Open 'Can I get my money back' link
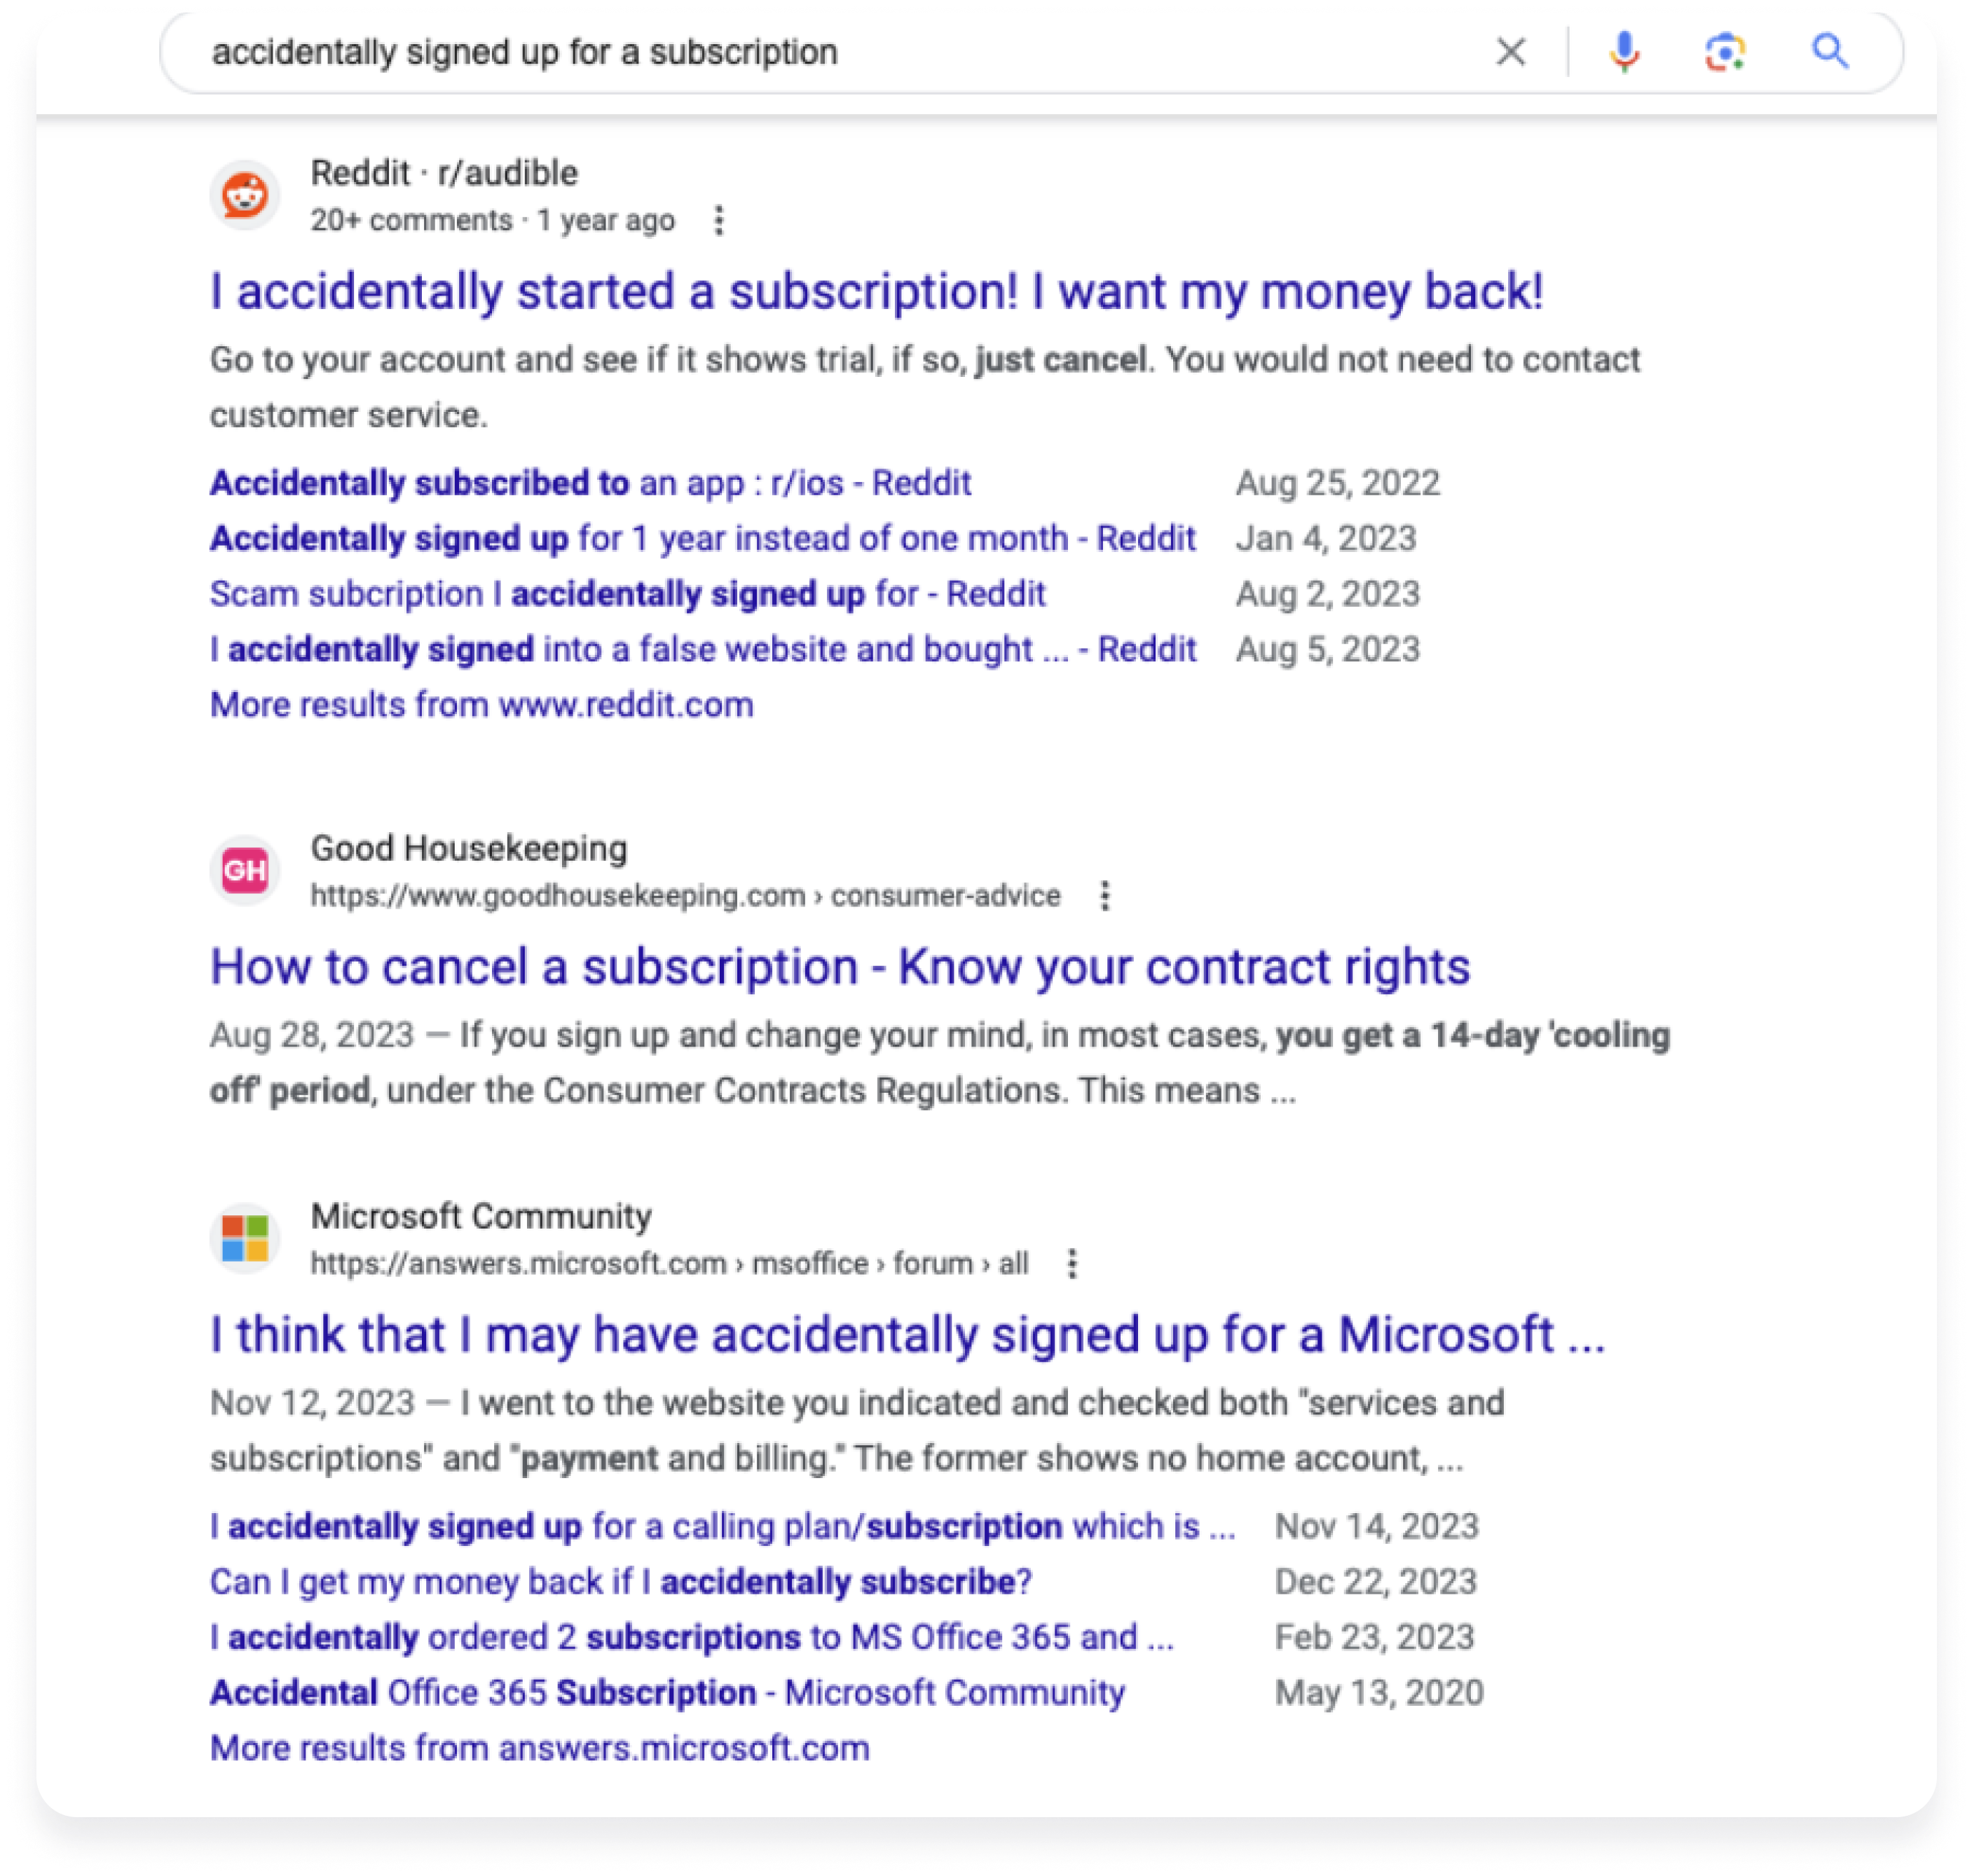This screenshot has height=1876, width=1972. [x=620, y=1581]
